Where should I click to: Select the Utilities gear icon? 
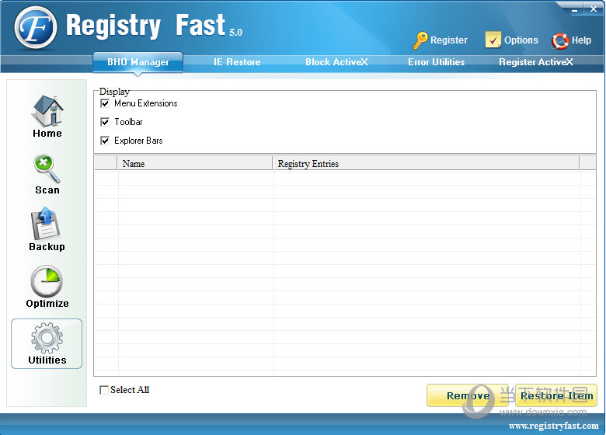pyautogui.click(x=47, y=338)
